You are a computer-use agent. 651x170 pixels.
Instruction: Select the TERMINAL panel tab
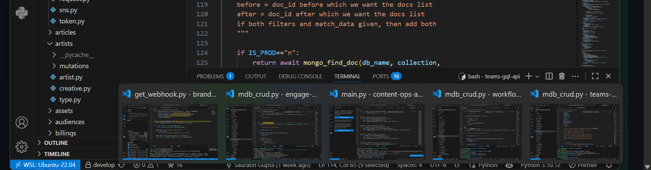click(347, 76)
